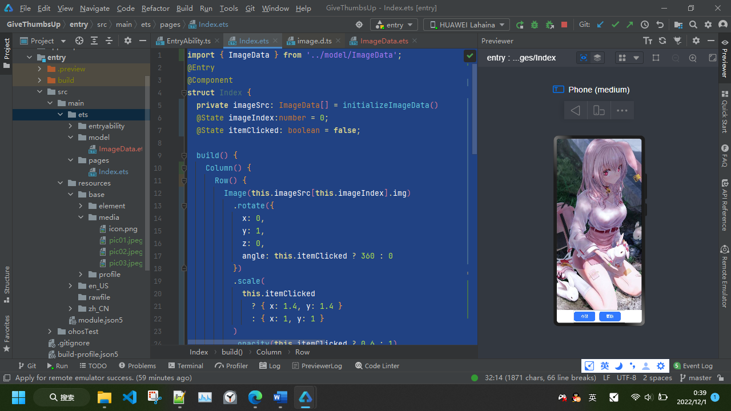Open the entry run configuration dropdown

click(394, 25)
